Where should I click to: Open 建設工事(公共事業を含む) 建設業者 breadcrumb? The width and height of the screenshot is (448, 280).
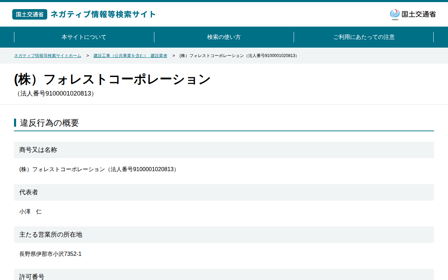pyautogui.click(x=130, y=56)
